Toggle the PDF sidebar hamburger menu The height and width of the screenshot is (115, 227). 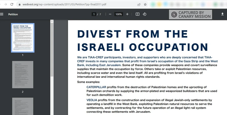[2, 14]
